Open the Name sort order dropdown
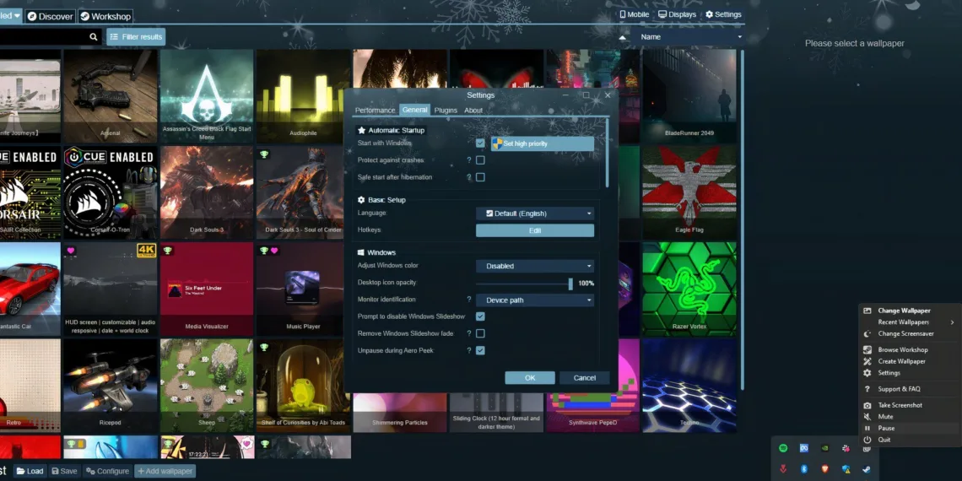The width and height of the screenshot is (962, 481). pos(690,37)
